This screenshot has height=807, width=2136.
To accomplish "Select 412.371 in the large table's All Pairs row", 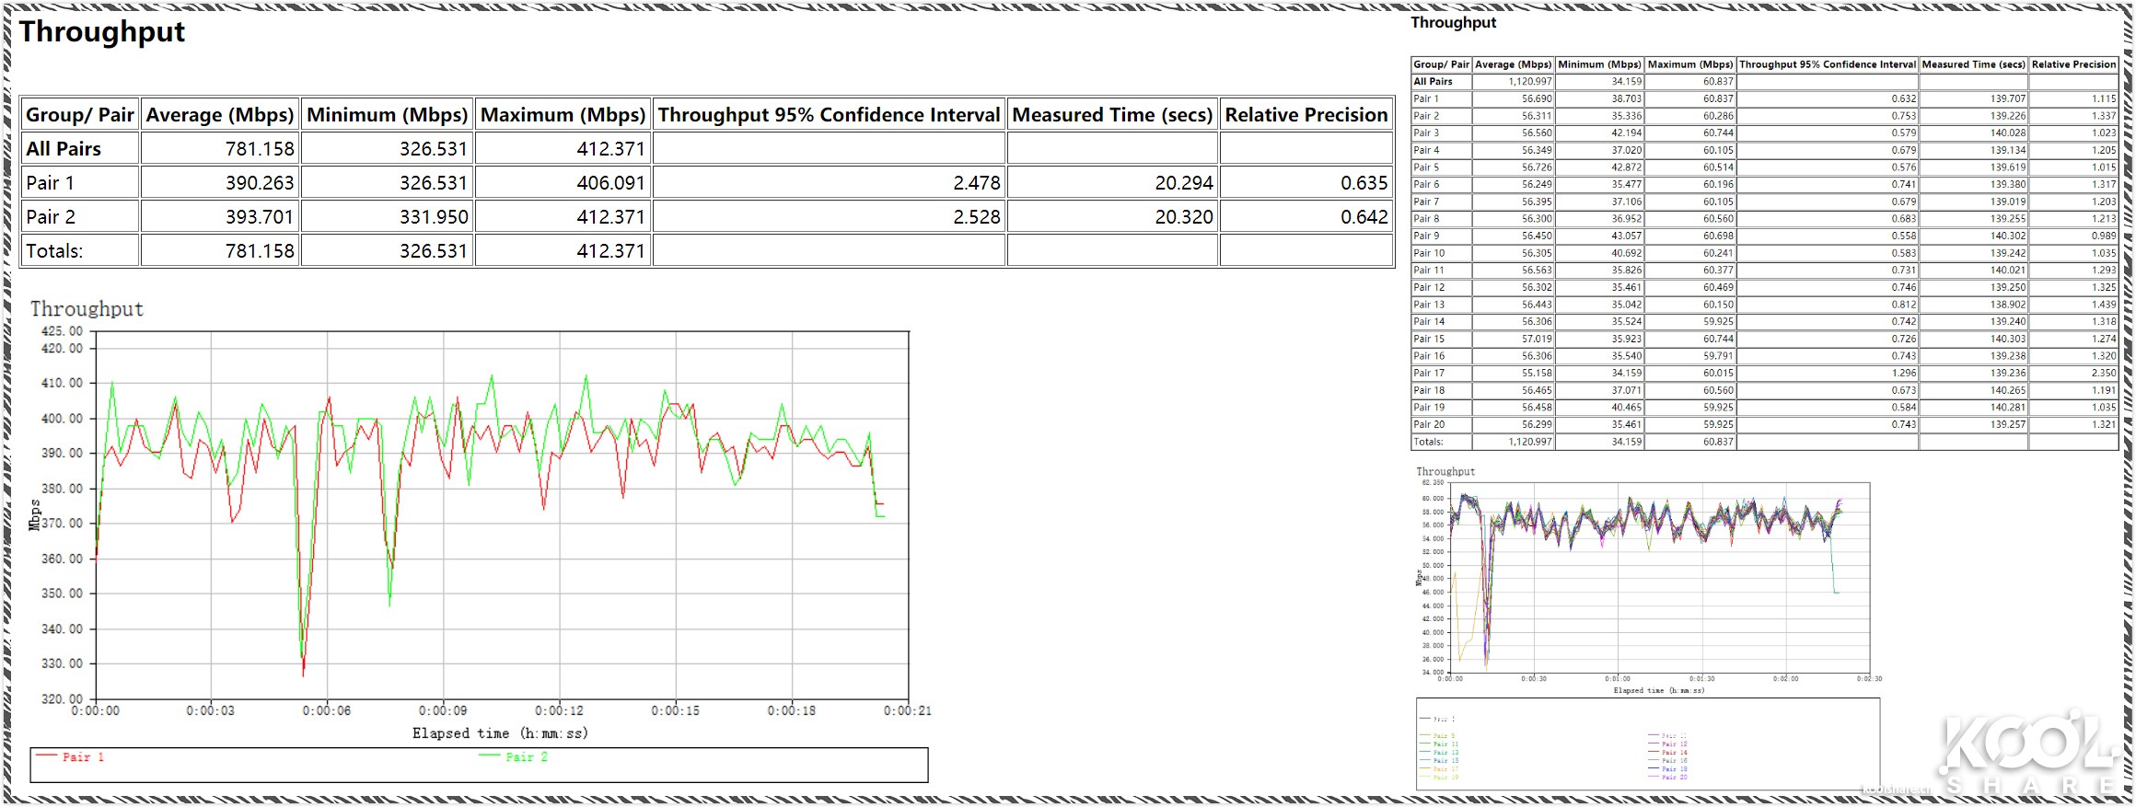I will [611, 149].
